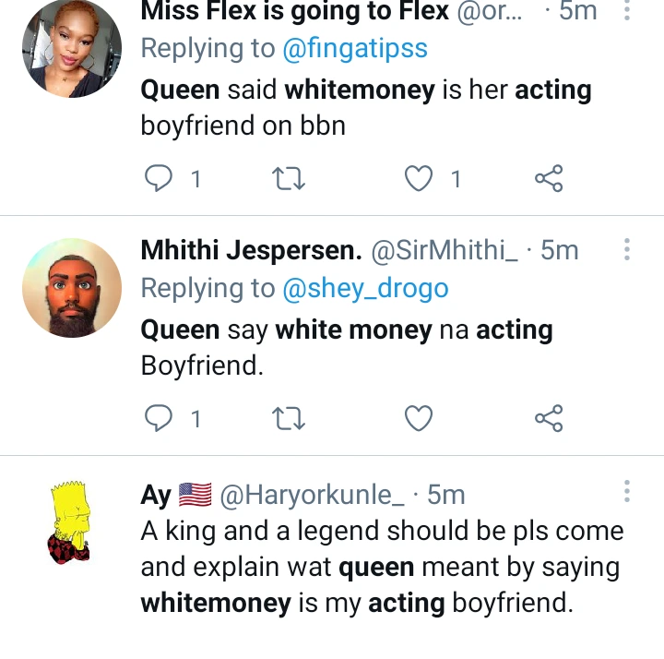664x659 pixels.
Task: Share Mhithi Jespersen's tweet
Action: (549, 418)
